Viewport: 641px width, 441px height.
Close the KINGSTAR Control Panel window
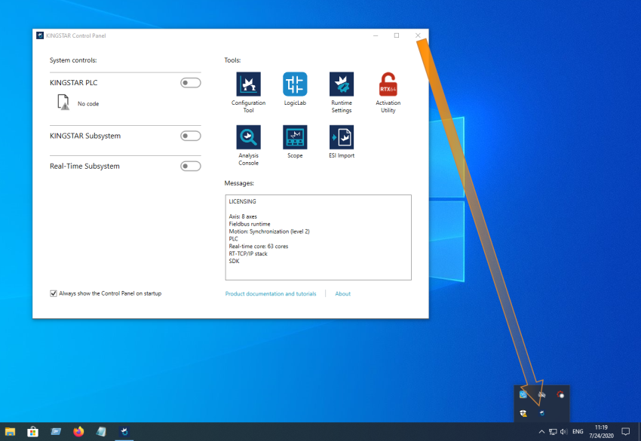click(x=418, y=35)
